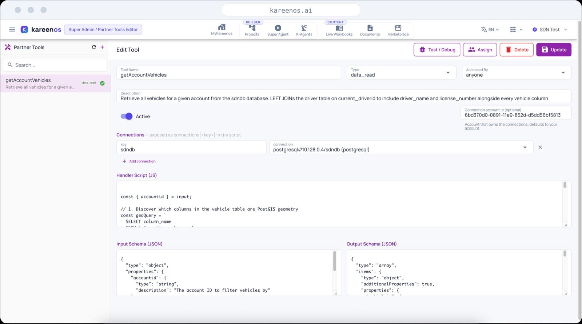Viewport: 582px width, 324px height.
Task: Click Handler Script (JS) heading
Action: [136, 175]
